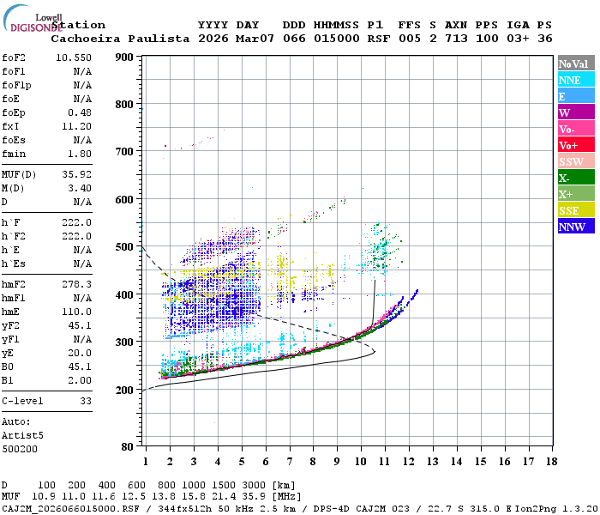Click the 500200 code below Artist5

pyautogui.click(x=20, y=449)
